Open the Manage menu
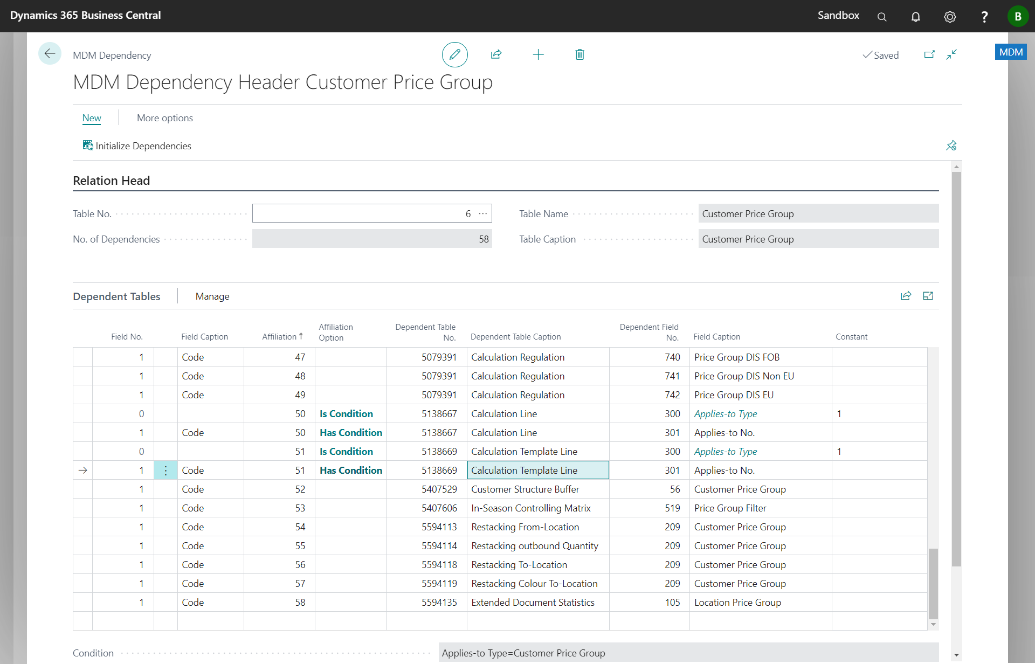The width and height of the screenshot is (1035, 664). [212, 296]
